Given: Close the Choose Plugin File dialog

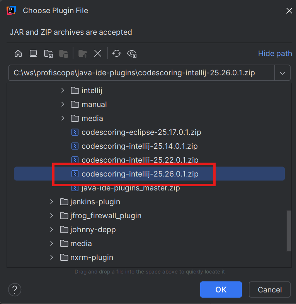Looking at the screenshot, I should [x=289, y=11].
